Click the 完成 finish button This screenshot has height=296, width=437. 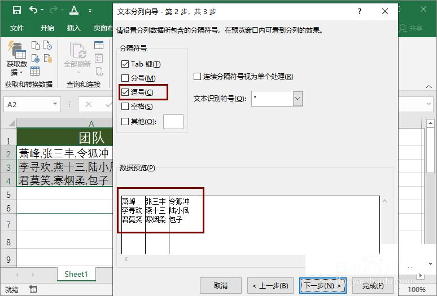pos(373,285)
